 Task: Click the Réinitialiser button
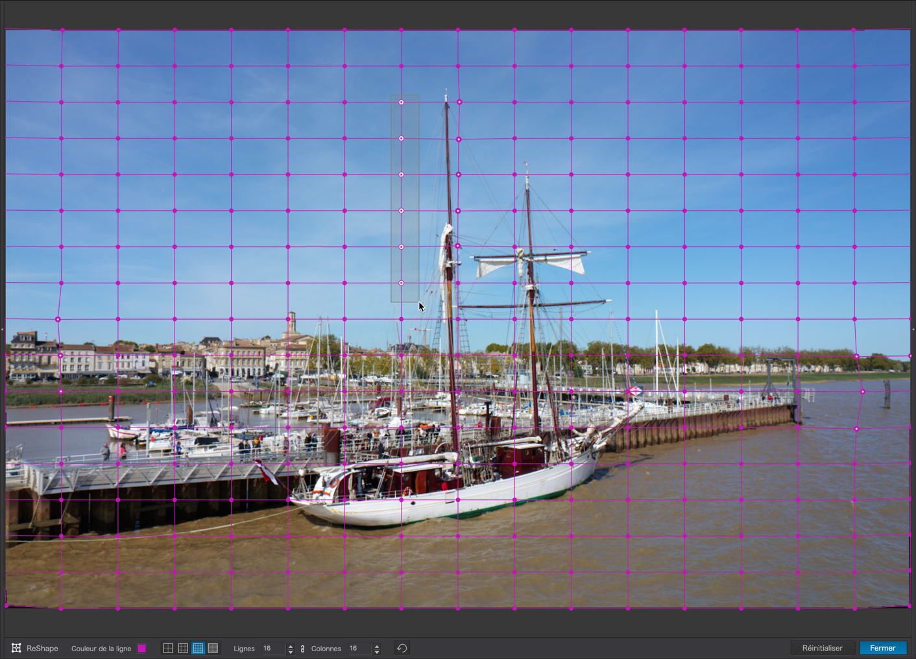tap(822, 648)
